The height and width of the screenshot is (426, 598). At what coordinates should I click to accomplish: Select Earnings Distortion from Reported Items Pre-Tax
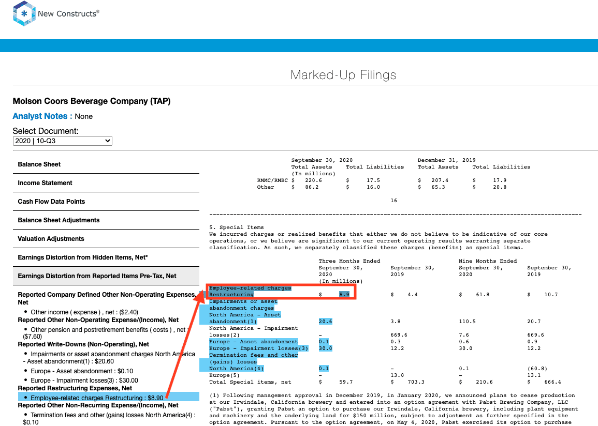(x=106, y=277)
